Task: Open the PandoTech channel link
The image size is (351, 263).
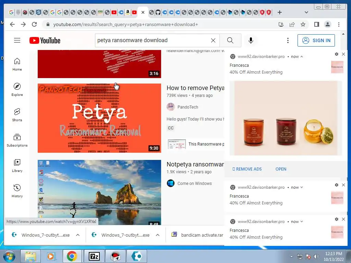Action: [187, 107]
